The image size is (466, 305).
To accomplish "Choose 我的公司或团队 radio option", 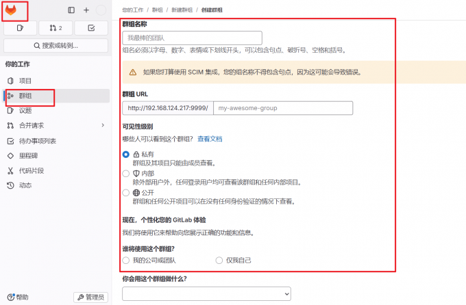I will 125,260.
